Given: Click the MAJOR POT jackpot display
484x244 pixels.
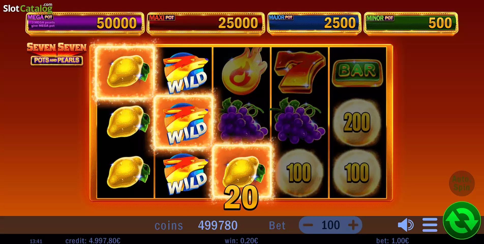Looking at the screenshot, I should coord(314,23).
